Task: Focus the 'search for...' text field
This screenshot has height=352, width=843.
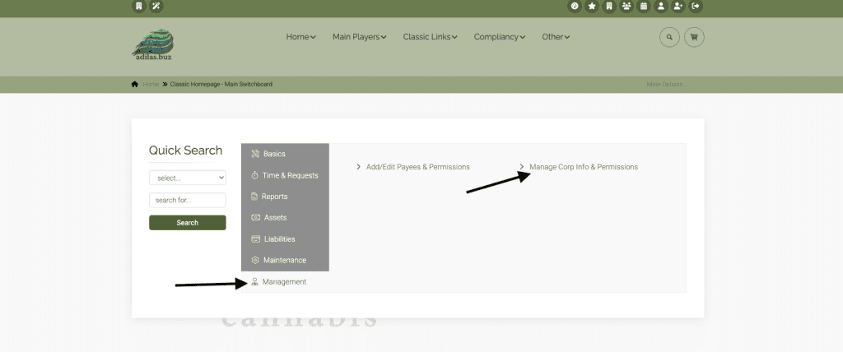Action: click(187, 200)
